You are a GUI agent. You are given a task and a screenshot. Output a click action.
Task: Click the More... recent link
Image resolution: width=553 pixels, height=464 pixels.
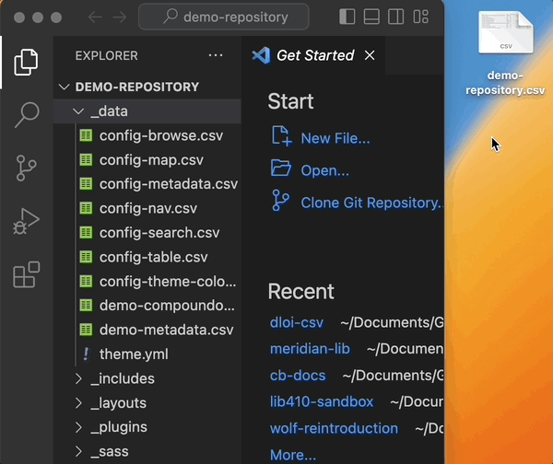293,455
